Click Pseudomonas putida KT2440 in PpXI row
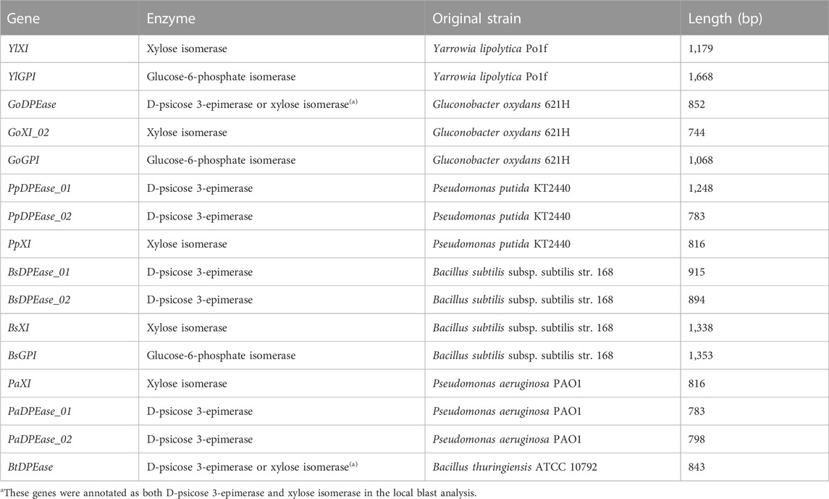829x499 pixels. (501, 244)
